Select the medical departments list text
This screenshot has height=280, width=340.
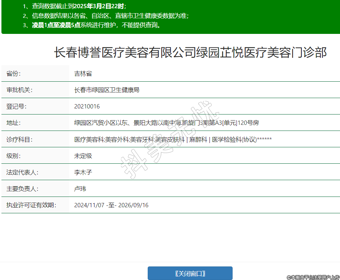pos(173,139)
